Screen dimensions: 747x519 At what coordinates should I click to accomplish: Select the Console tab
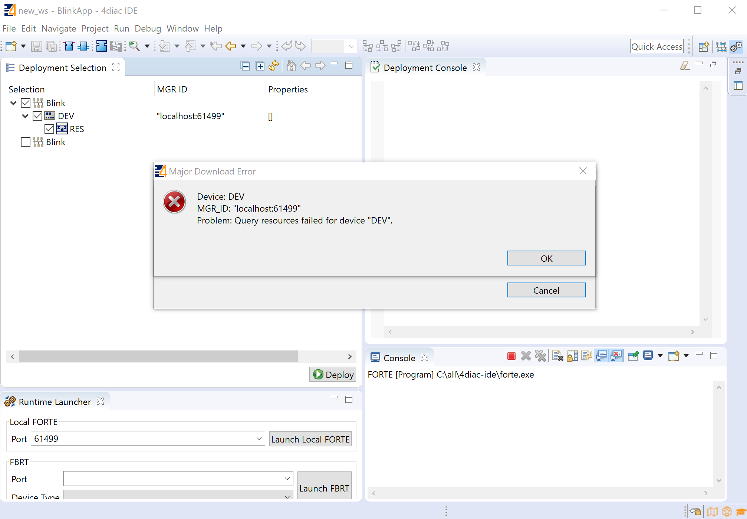[x=399, y=358]
